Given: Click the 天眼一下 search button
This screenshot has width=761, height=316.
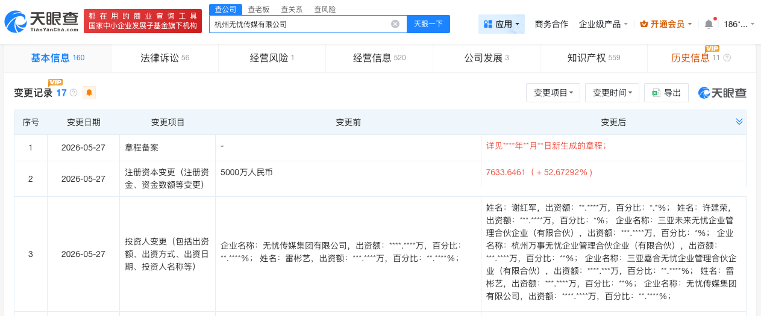Looking at the screenshot, I should click(x=428, y=24).
